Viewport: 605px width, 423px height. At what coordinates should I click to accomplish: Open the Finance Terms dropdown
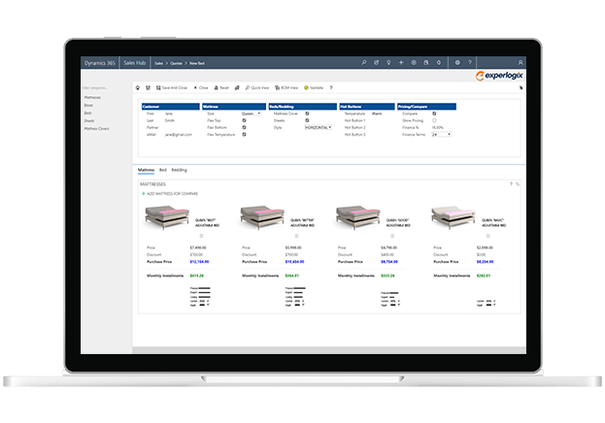click(441, 134)
